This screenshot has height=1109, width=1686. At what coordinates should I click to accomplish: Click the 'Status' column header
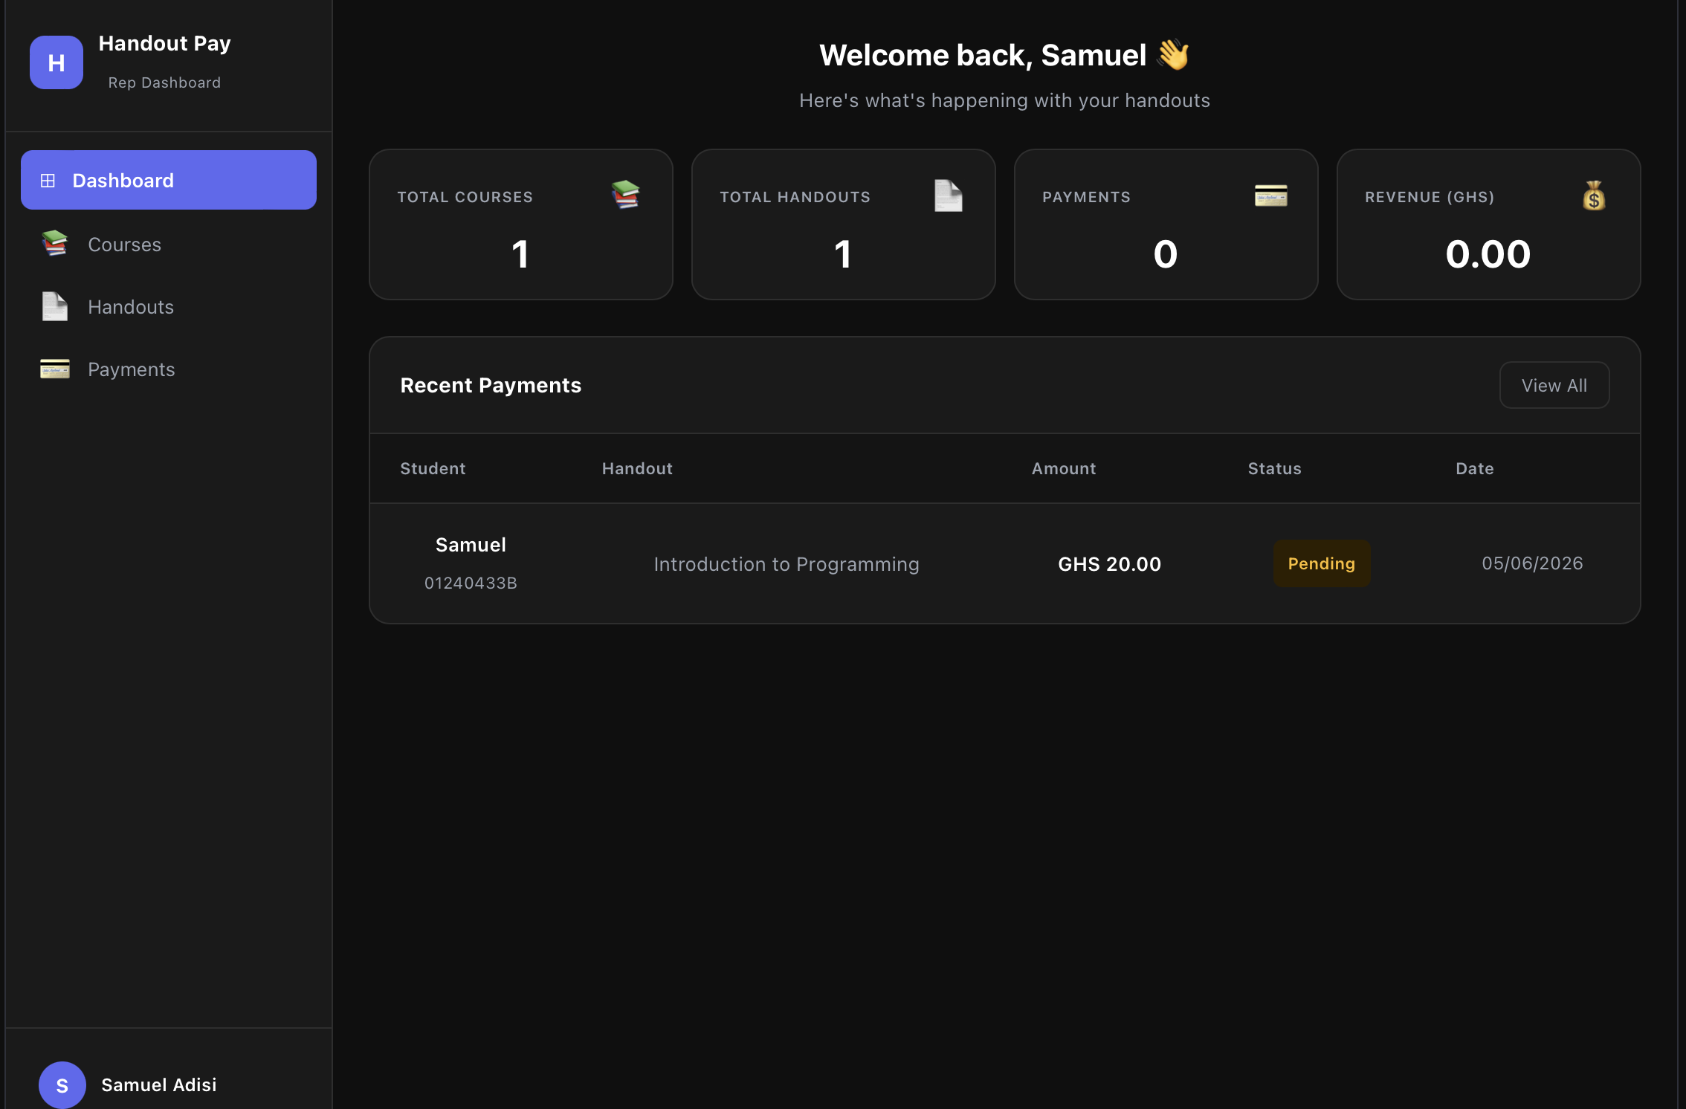(x=1275, y=468)
